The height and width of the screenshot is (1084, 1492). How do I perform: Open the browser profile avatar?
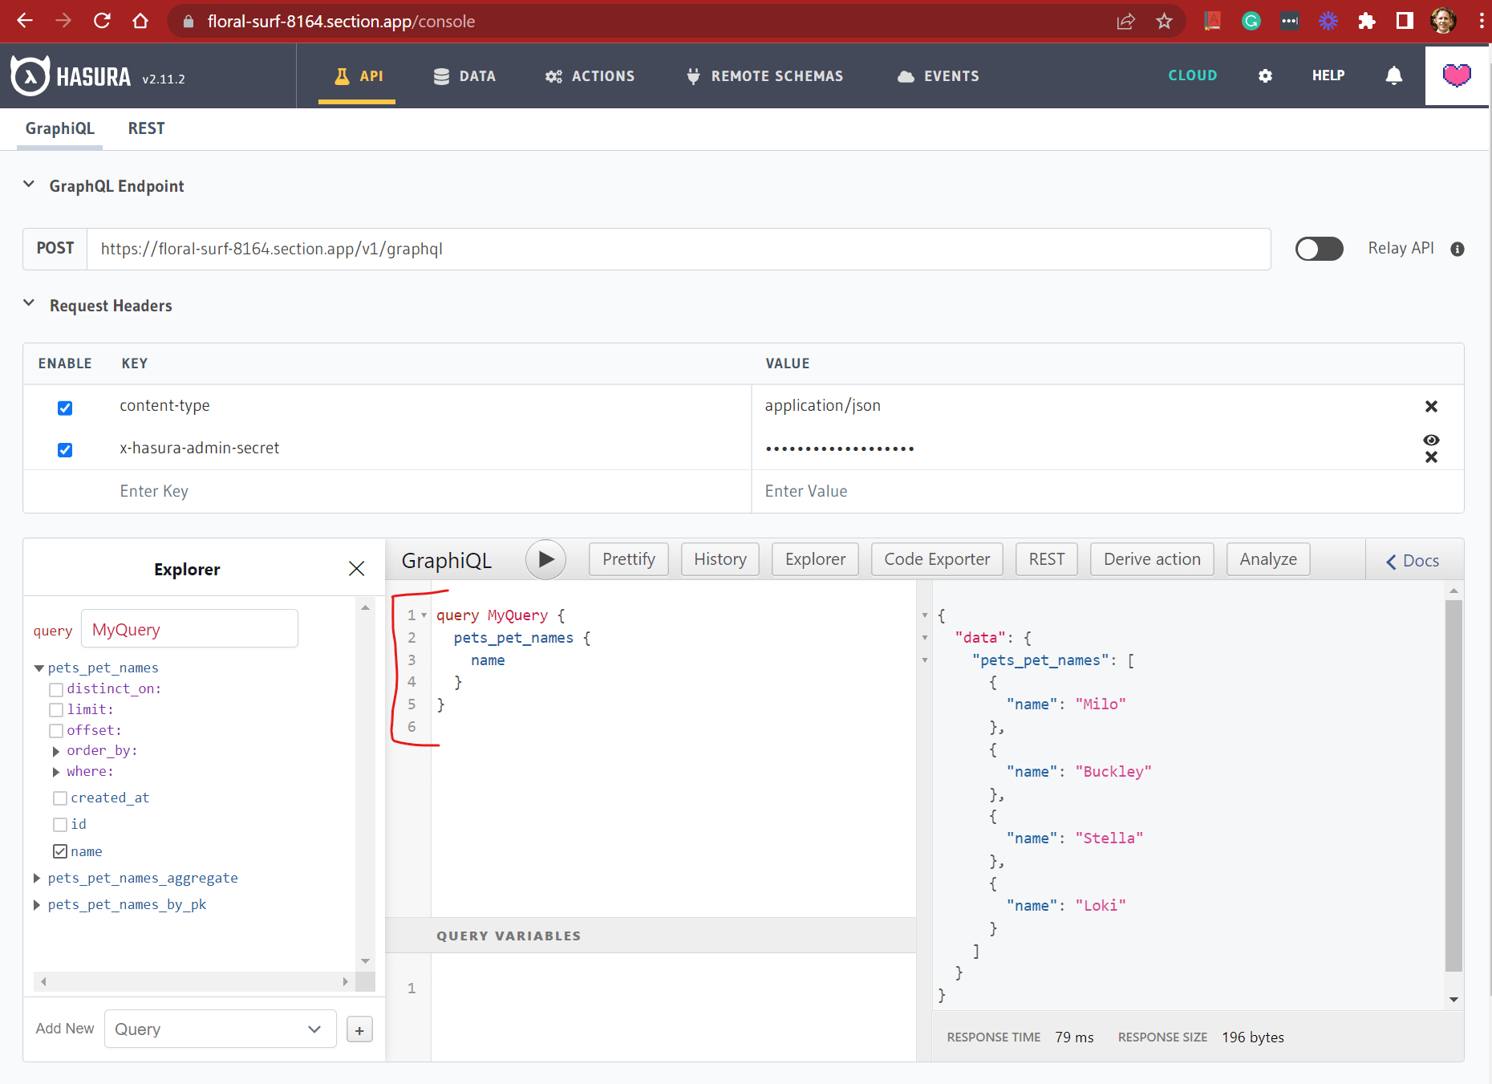click(1443, 21)
